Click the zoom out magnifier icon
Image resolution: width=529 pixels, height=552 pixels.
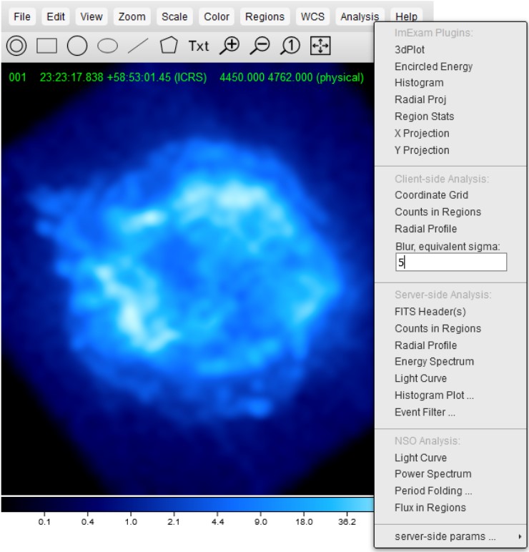pyautogui.click(x=259, y=46)
